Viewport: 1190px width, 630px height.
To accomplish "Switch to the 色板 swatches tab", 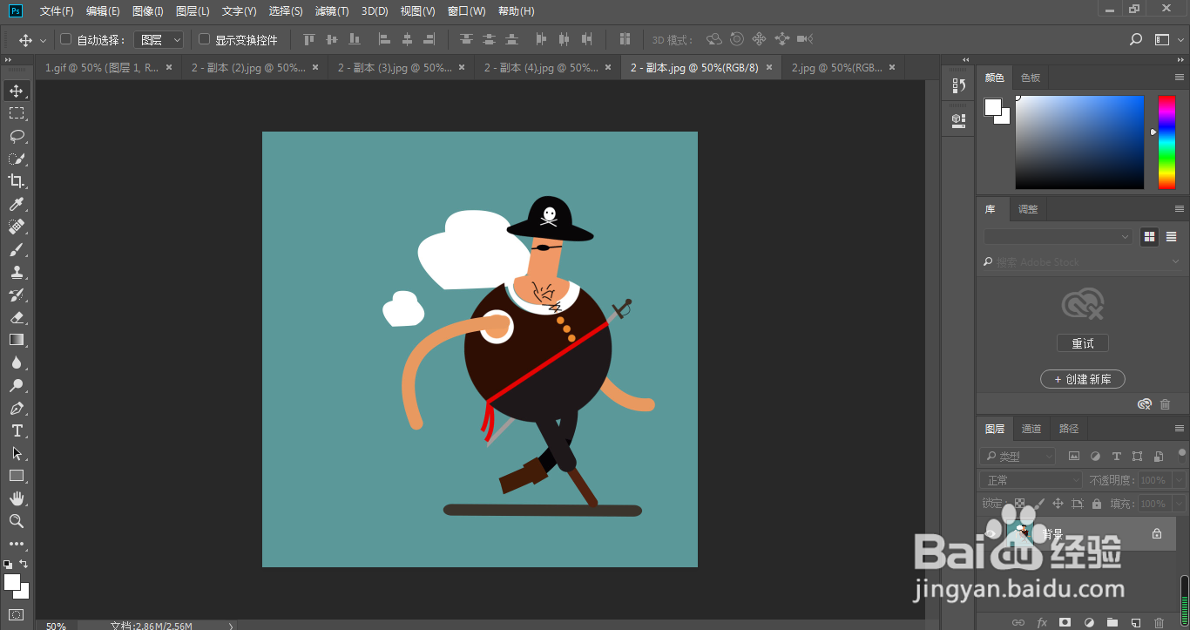I will pos(1031,78).
